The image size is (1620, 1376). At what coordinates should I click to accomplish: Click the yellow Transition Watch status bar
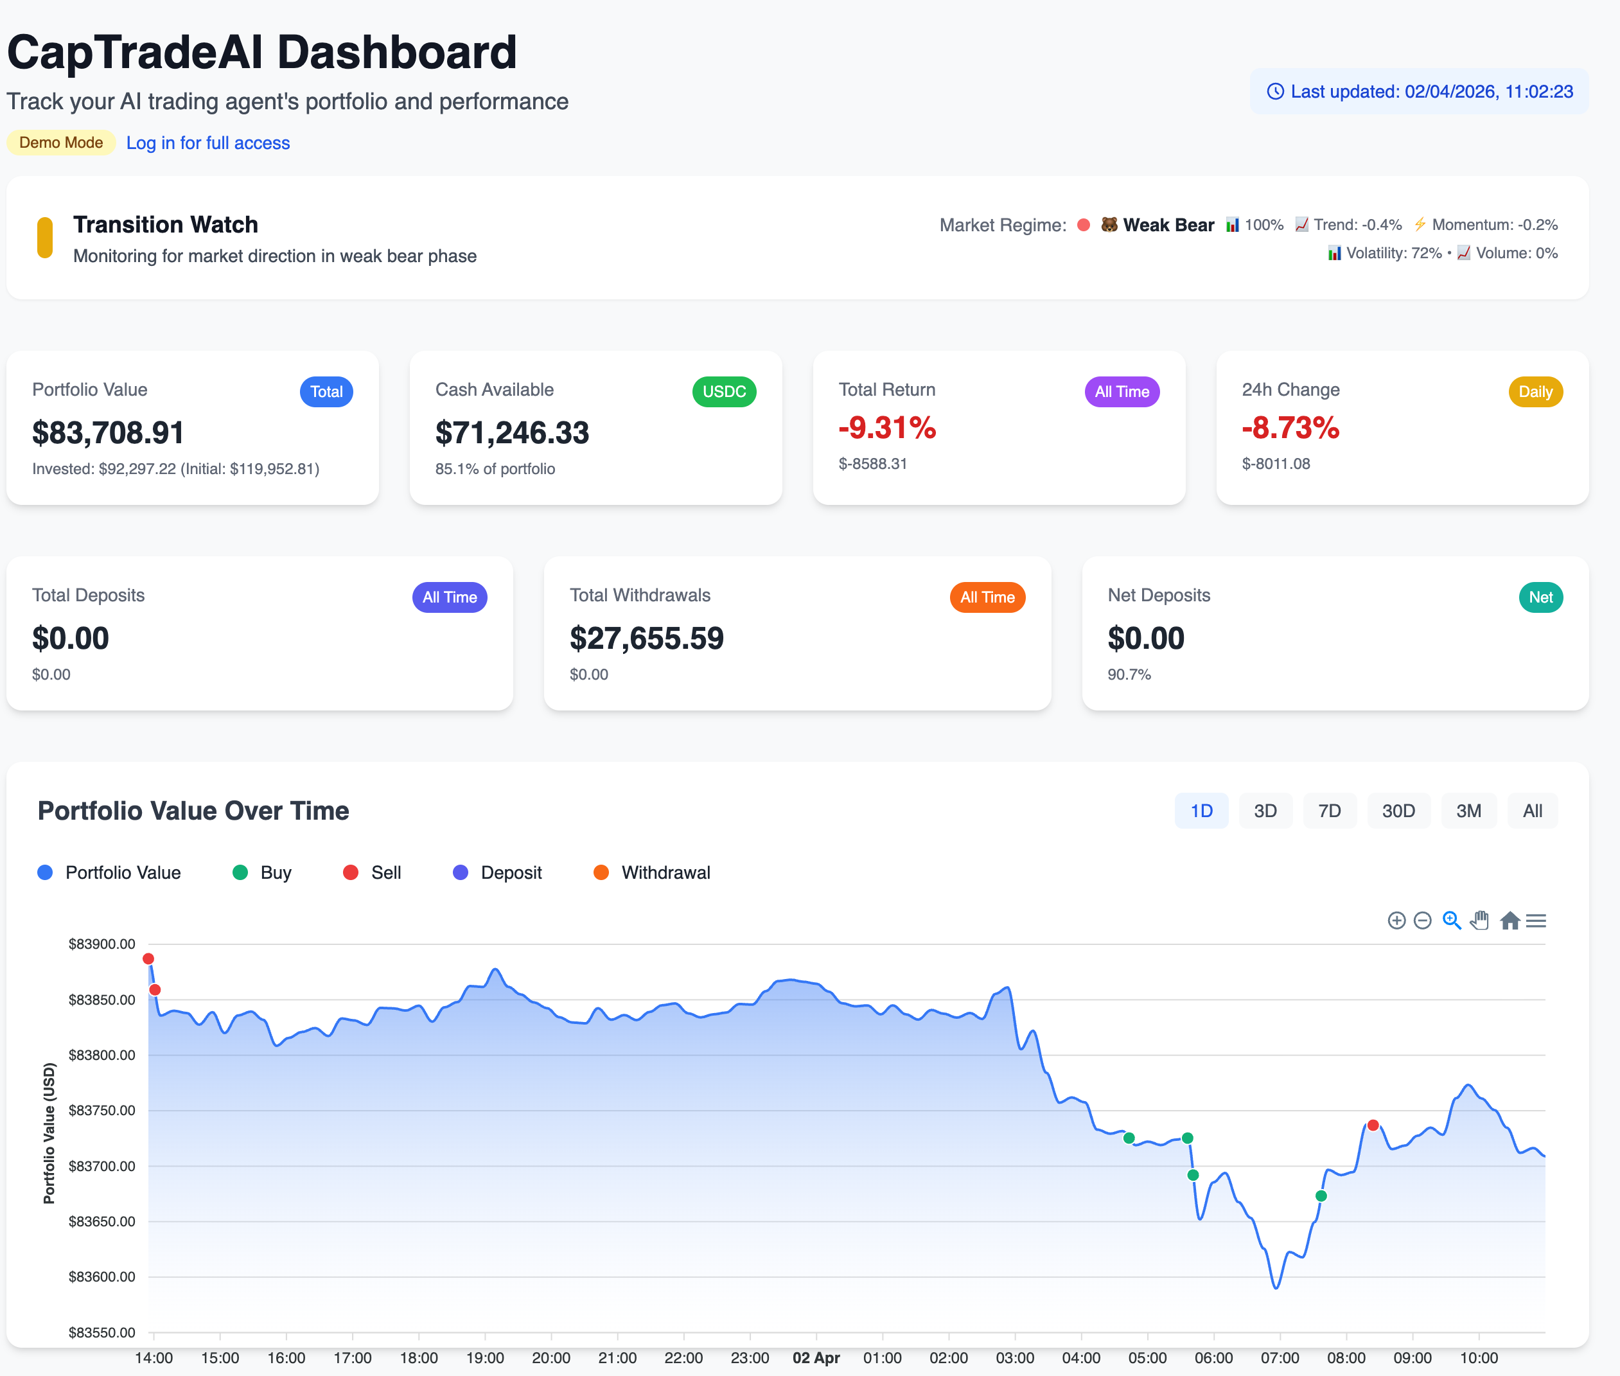(45, 237)
